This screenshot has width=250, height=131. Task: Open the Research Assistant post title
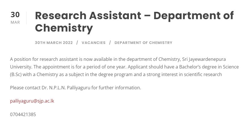[x=134, y=22]
